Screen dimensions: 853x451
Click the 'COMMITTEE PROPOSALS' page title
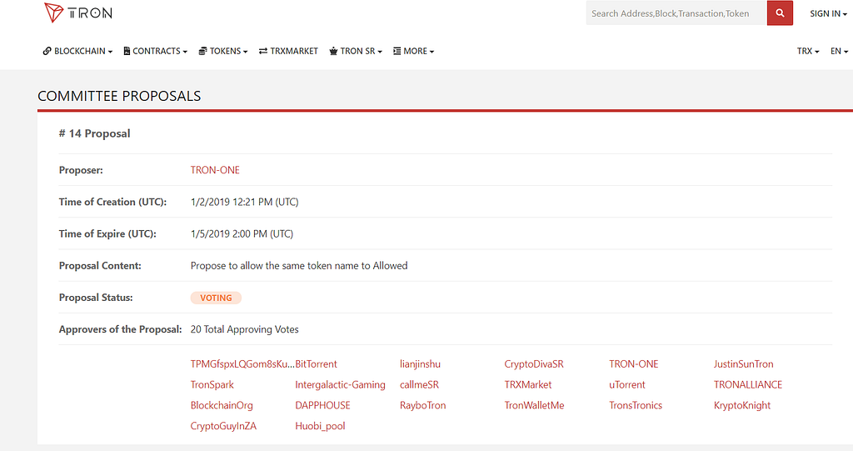point(119,96)
